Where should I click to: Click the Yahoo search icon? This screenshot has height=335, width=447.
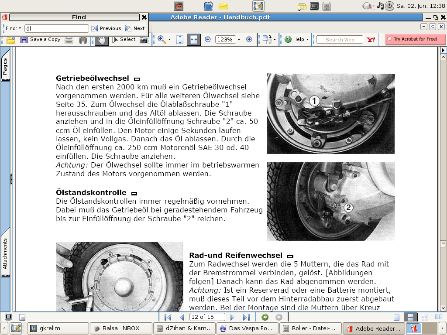pos(371,39)
